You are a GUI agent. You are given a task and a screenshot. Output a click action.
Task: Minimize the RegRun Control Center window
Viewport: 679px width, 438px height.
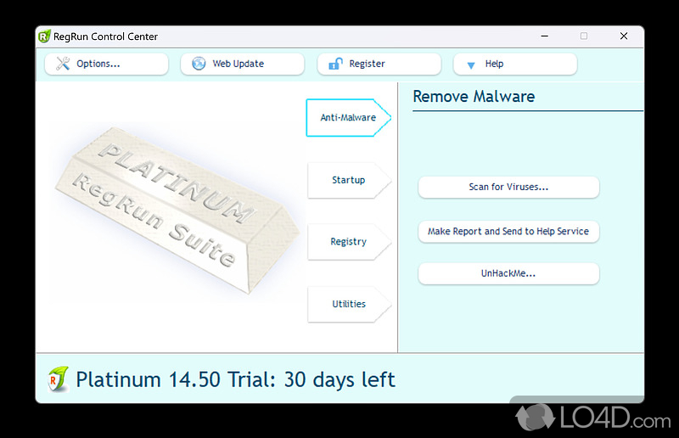point(544,36)
